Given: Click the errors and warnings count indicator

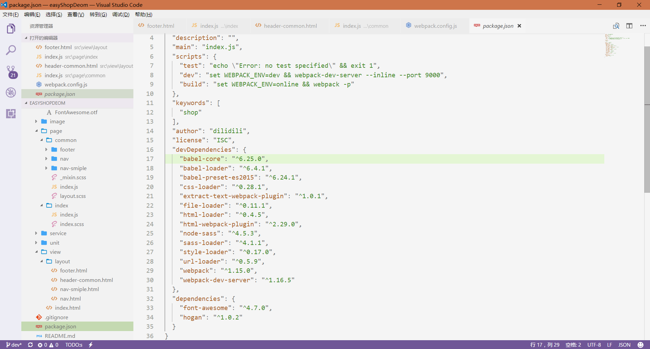Looking at the screenshot, I should point(48,345).
